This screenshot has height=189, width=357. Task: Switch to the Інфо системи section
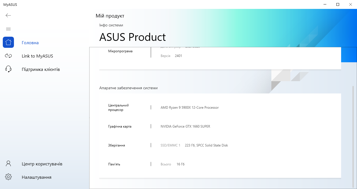(x=111, y=25)
